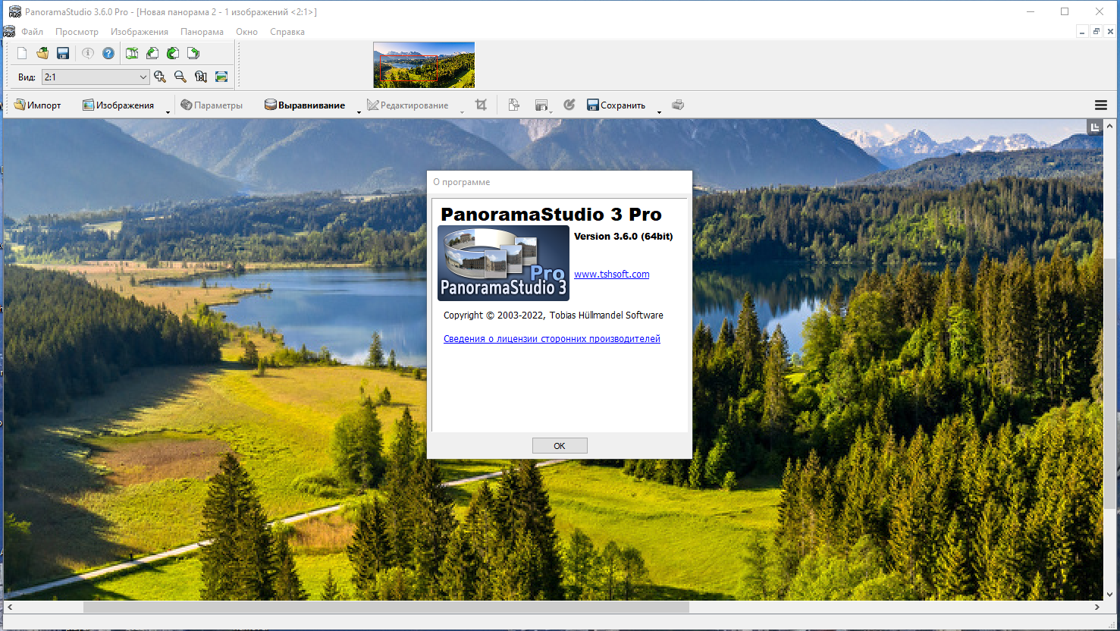
Task: Open the Панорама menu
Action: [x=202, y=32]
